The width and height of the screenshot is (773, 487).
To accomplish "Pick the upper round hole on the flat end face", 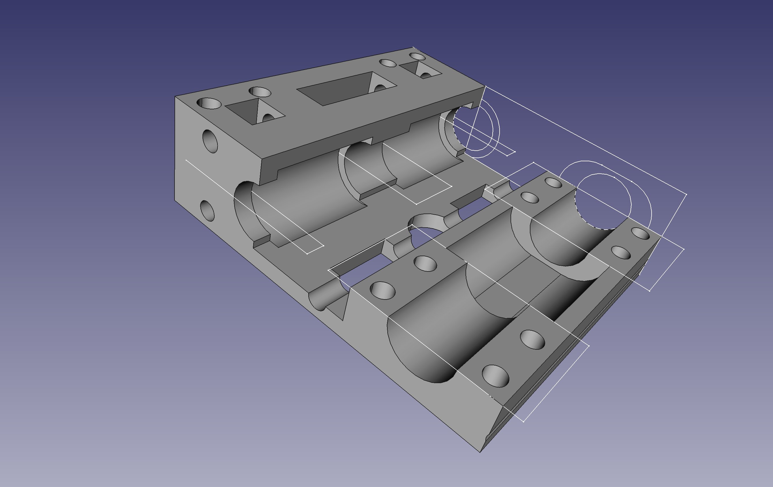I will [211, 141].
